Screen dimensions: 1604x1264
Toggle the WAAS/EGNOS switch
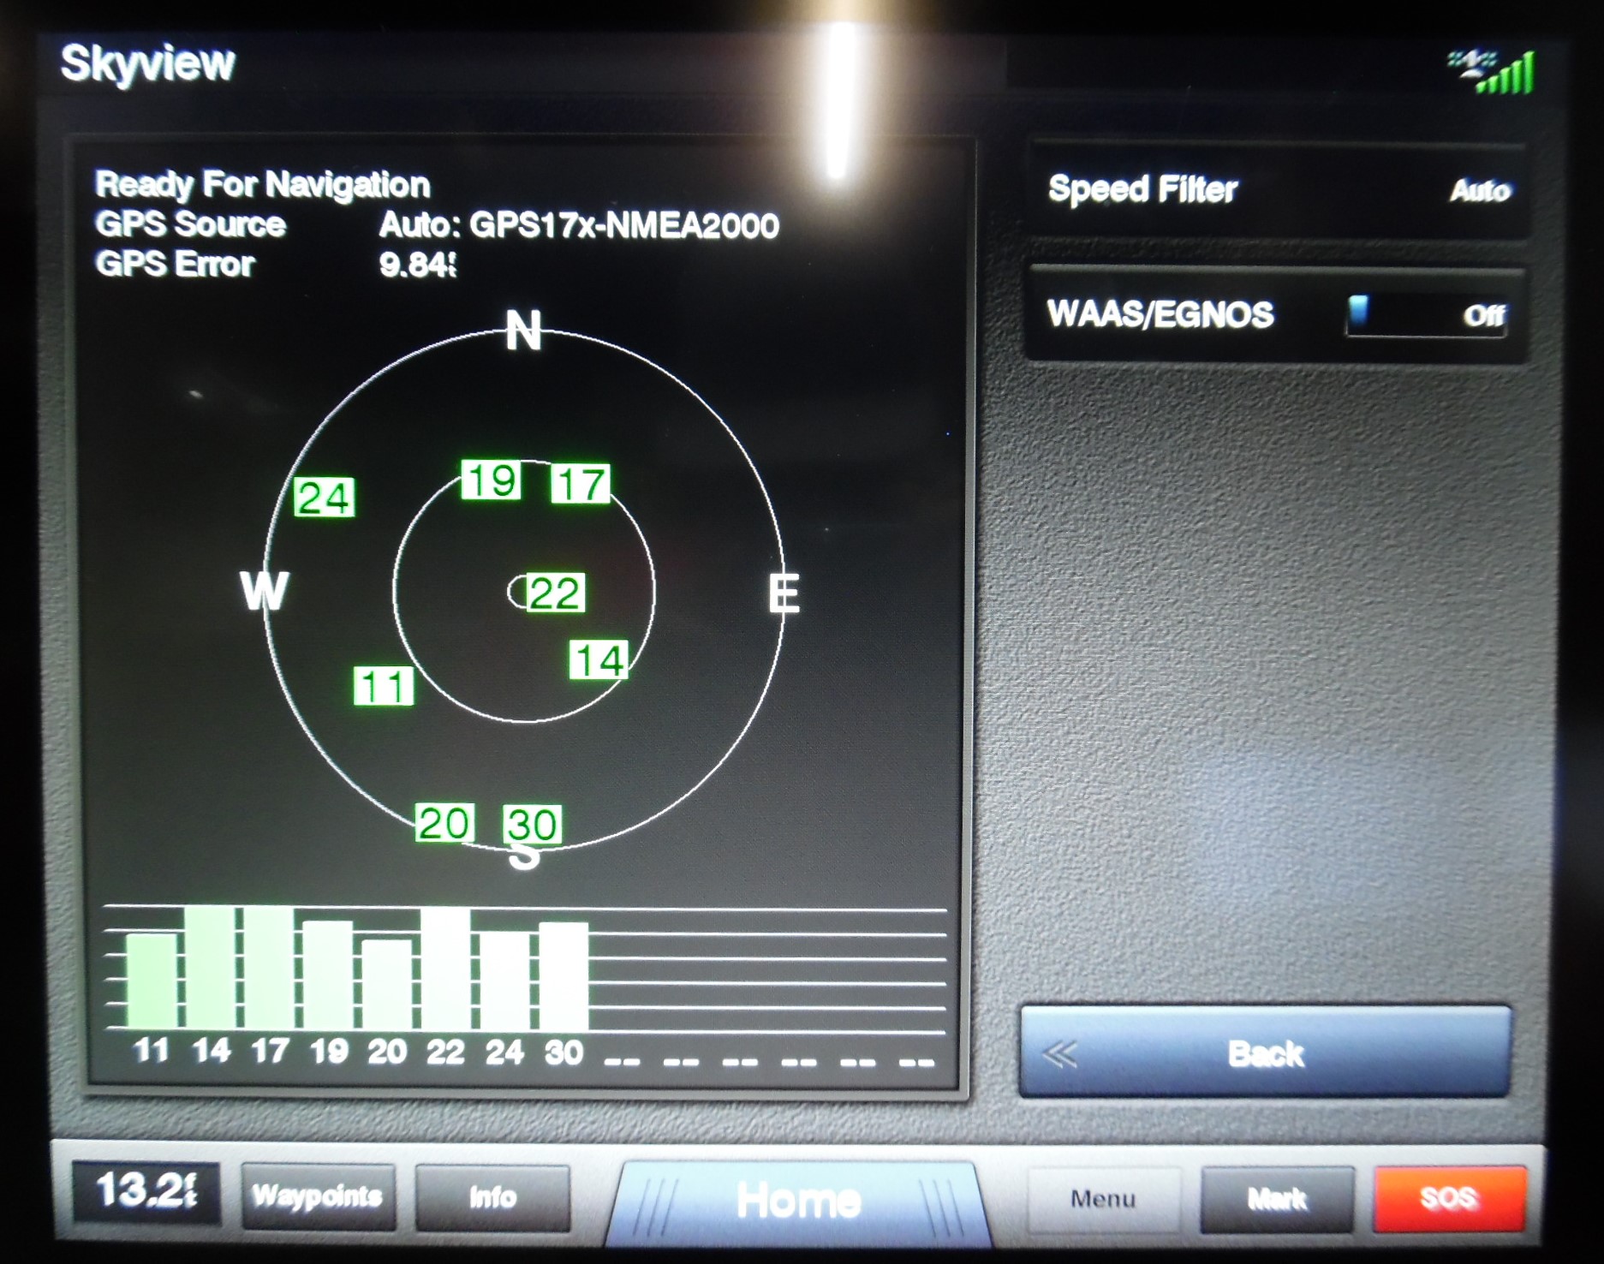(1425, 315)
